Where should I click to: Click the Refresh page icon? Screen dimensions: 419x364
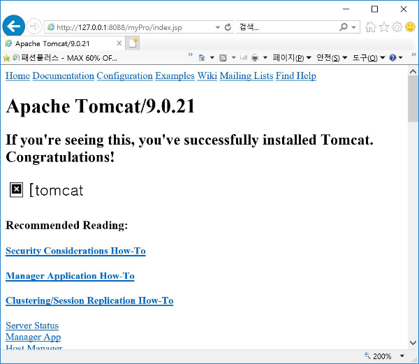click(x=228, y=27)
